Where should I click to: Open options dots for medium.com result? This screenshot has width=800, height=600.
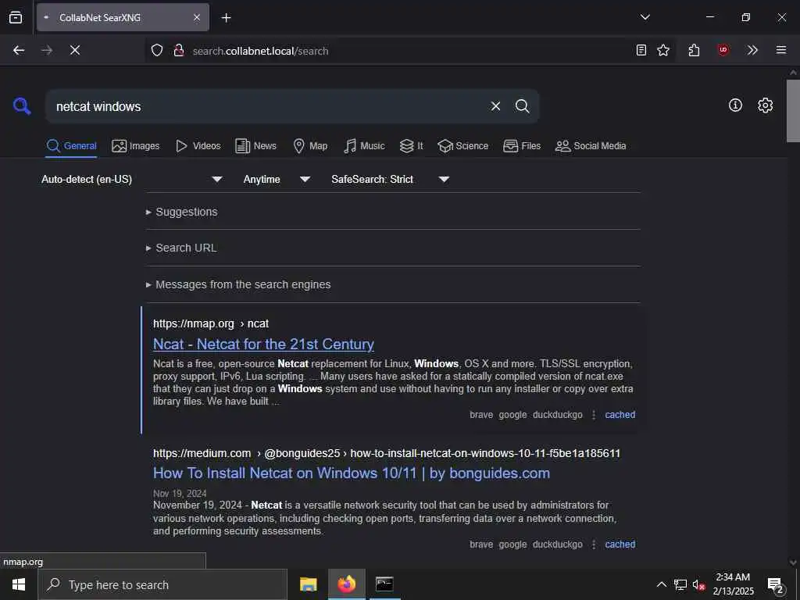594,545
